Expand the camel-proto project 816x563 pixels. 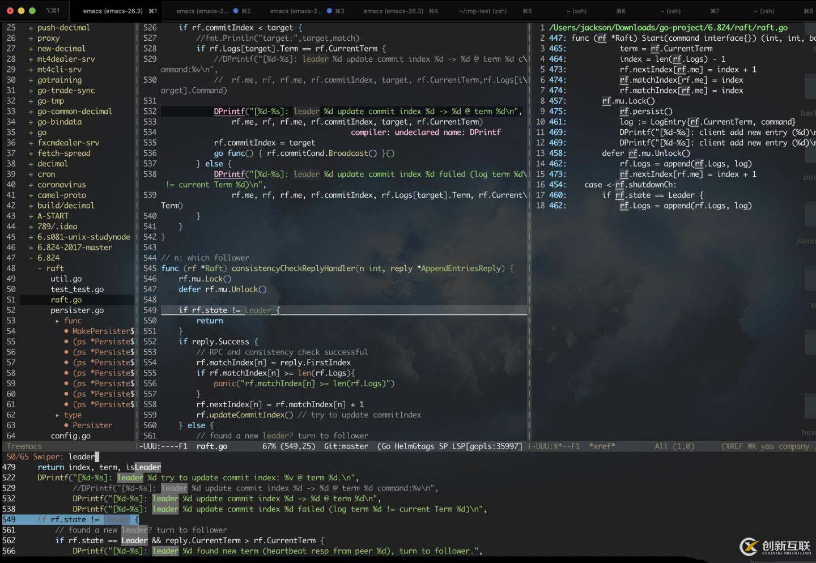click(31, 195)
